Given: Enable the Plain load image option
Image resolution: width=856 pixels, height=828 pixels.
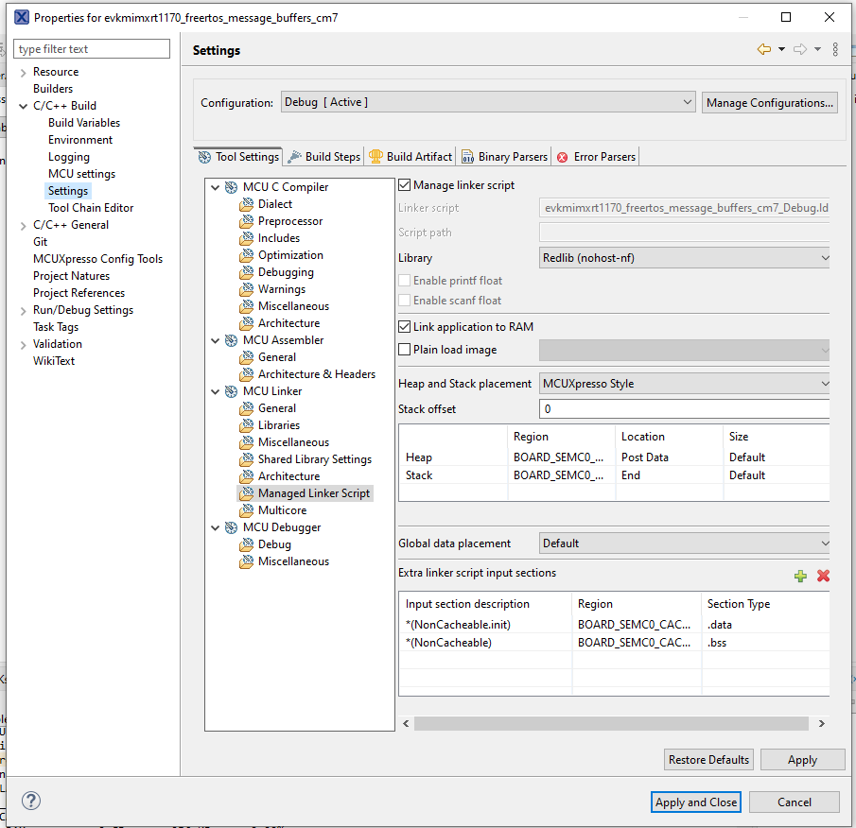Looking at the screenshot, I should [x=405, y=349].
